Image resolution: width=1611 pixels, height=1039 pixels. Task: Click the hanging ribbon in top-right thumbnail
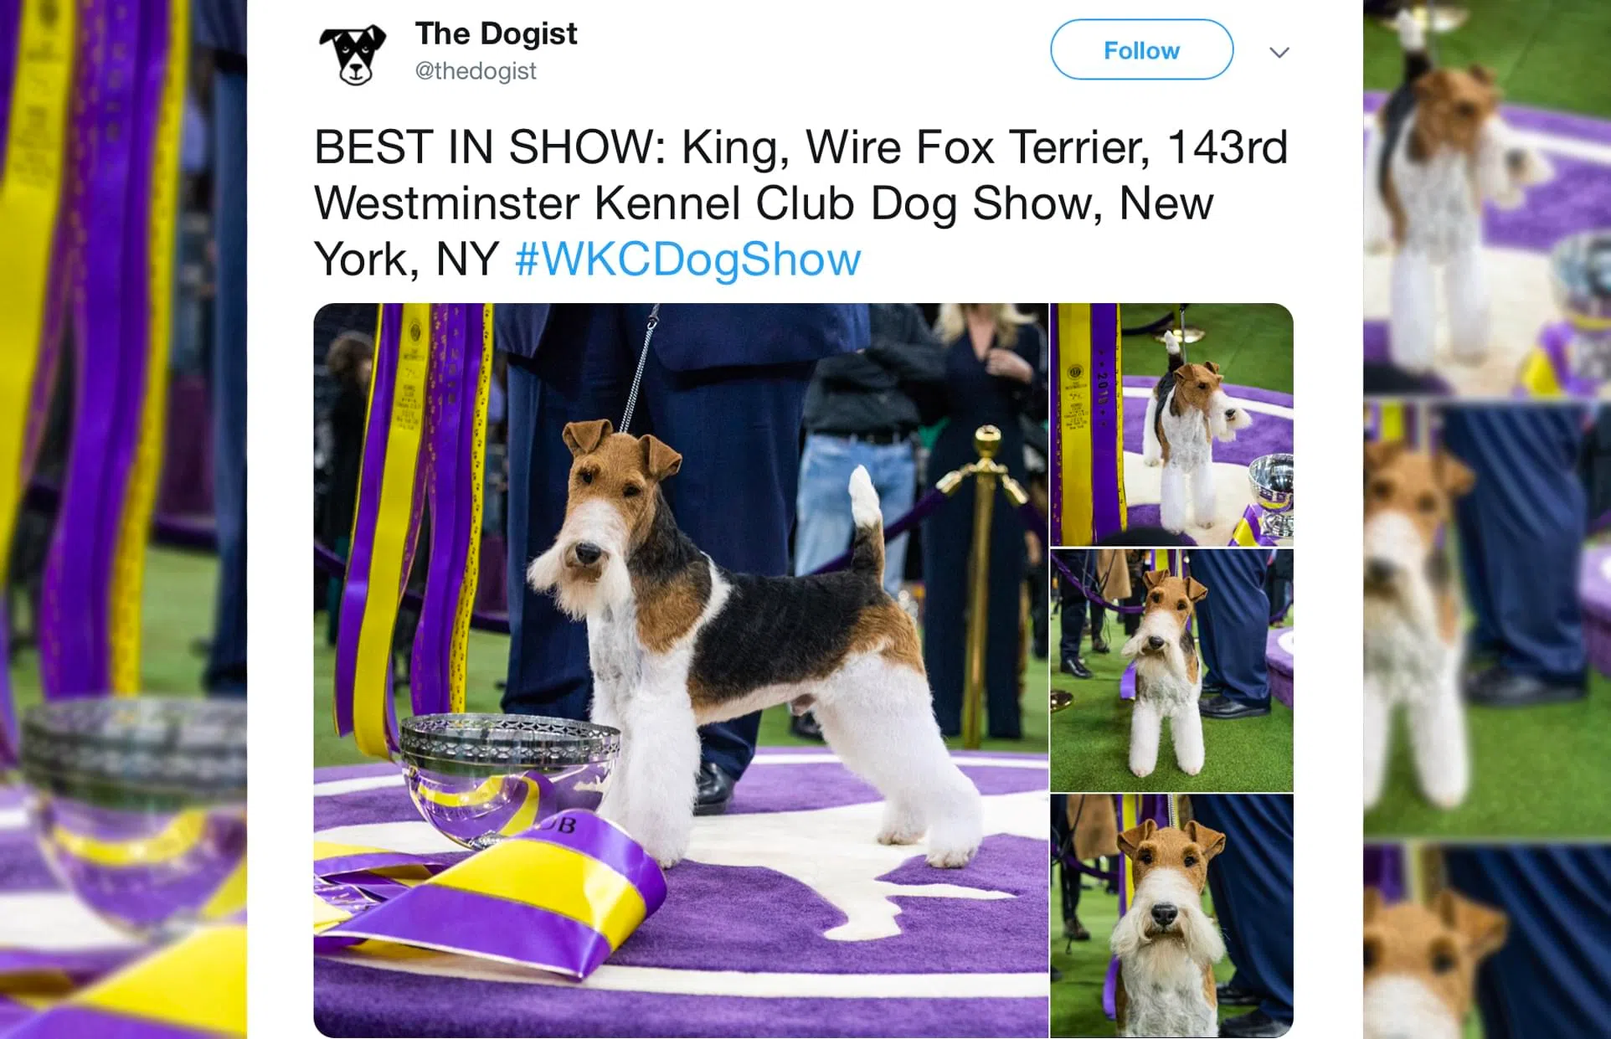click(x=1084, y=424)
